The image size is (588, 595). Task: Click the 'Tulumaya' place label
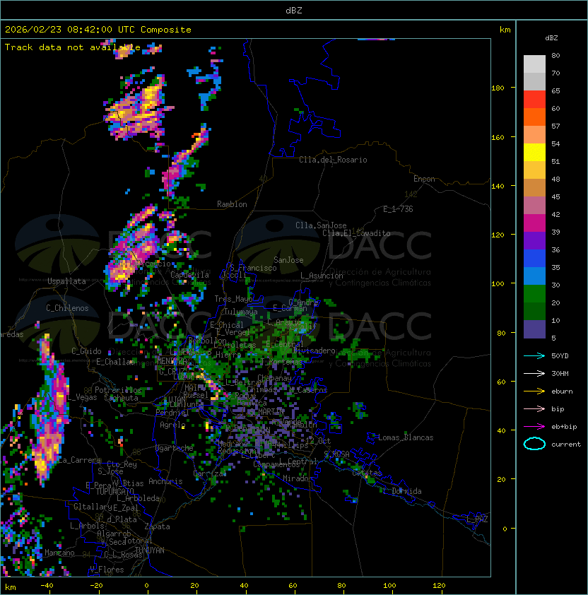[x=241, y=312]
